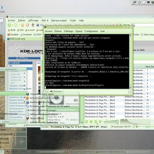Click the globe icon in the top-right tray
The width and height of the screenshot is (154, 154).
pyautogui.click(x=139, y=2)
